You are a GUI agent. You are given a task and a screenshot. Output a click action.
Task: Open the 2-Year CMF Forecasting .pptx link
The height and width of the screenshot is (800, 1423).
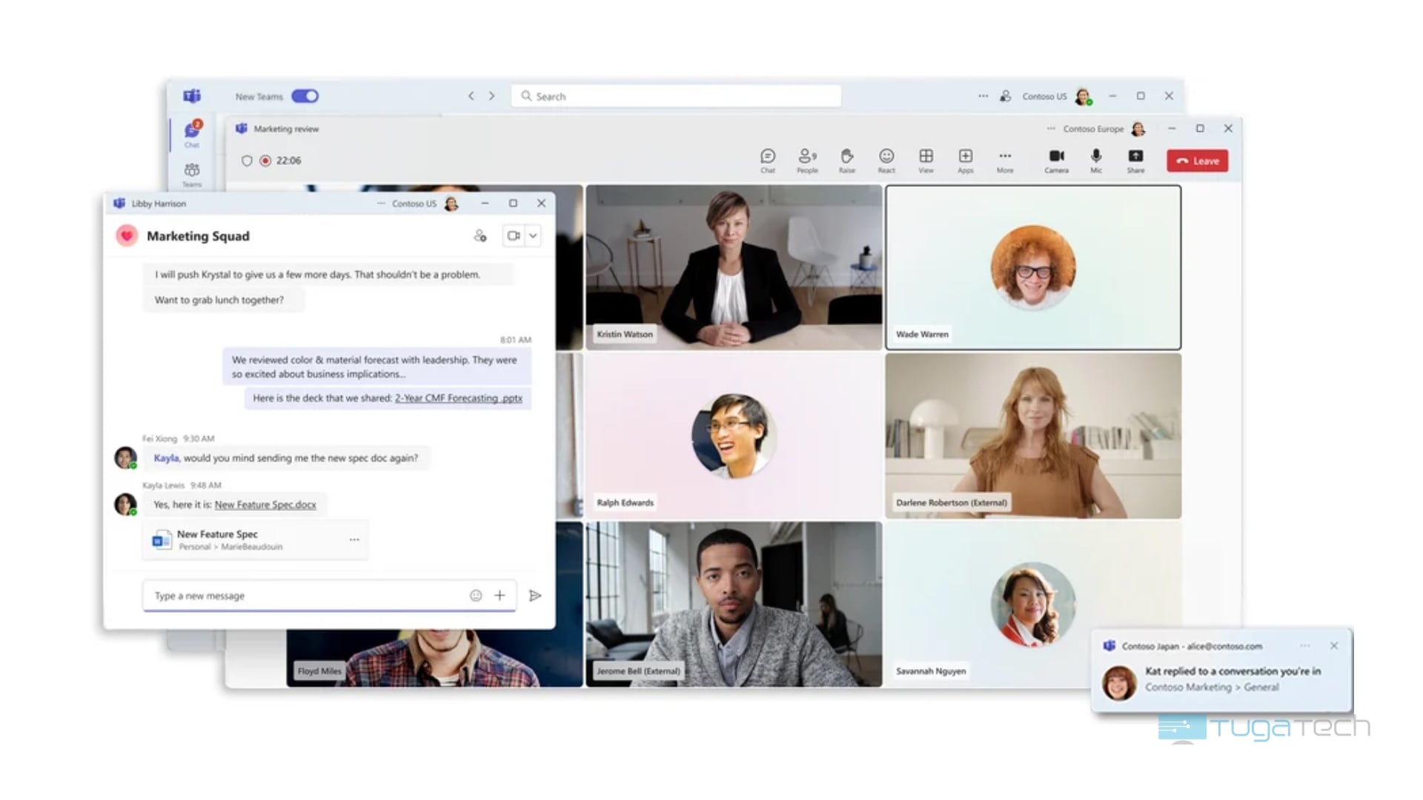[x=458, y=399]
